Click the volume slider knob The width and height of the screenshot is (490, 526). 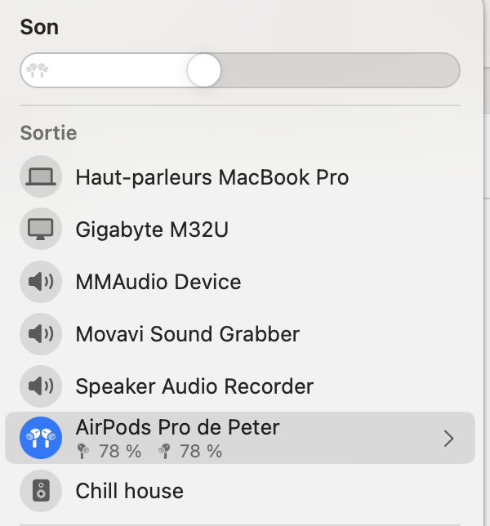click(204, 70)
